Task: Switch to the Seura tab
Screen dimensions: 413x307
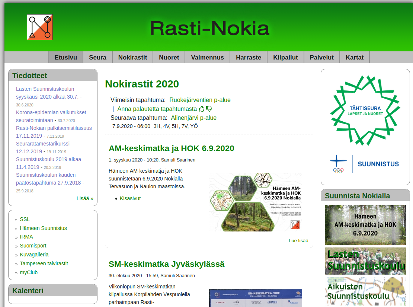Action: tap(97, 57)
